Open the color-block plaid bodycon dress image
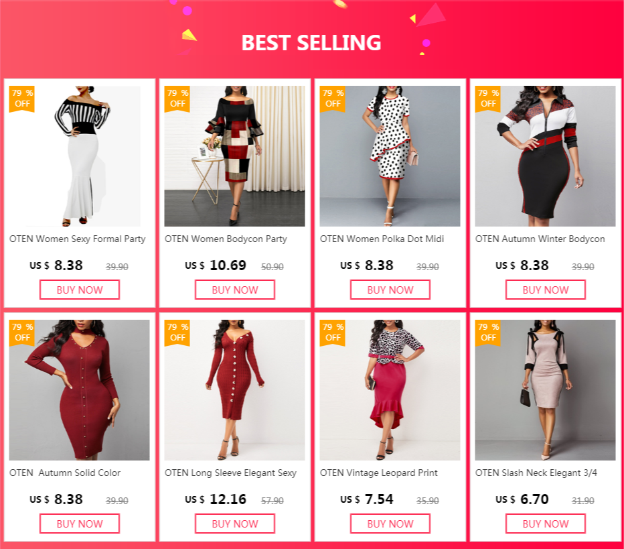 click(x=234, y=156)
